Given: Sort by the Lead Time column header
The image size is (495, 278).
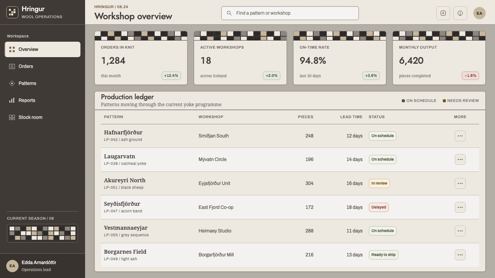Looking at the screenshot, I should point(351,117).
